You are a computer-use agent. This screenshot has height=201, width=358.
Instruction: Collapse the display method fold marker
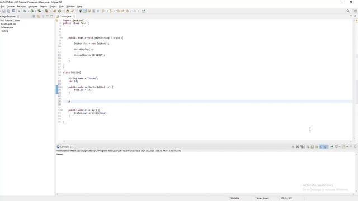62,110
